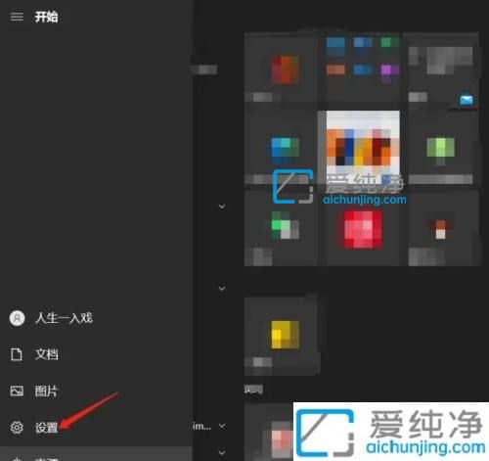
Task: Open the yellow icon tile
Action: (x=282, y=336)
